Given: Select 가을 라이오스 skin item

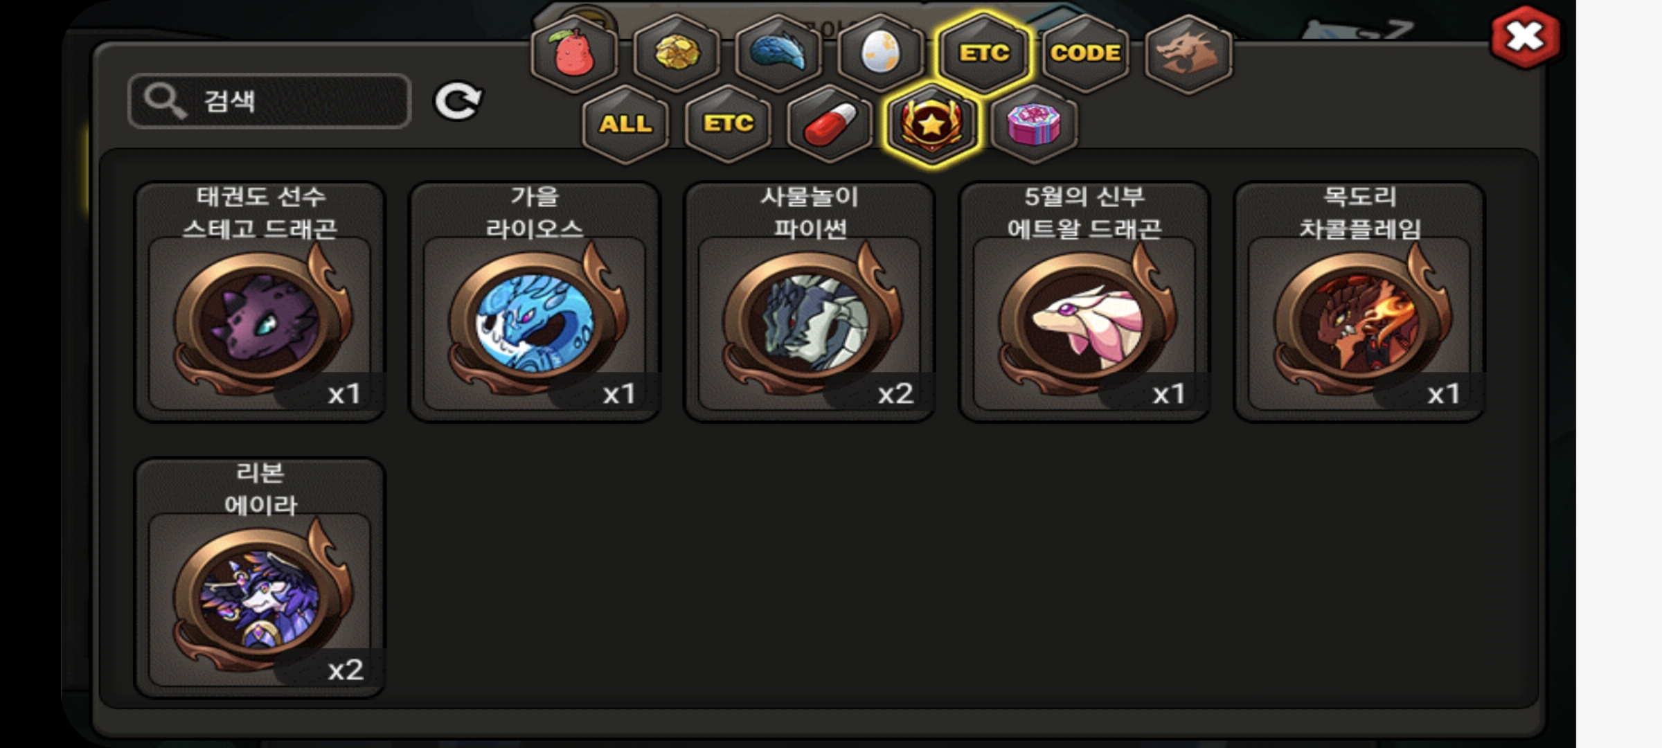Looking at the screenshot, I should pyautogui.click(x=535, y=302).
